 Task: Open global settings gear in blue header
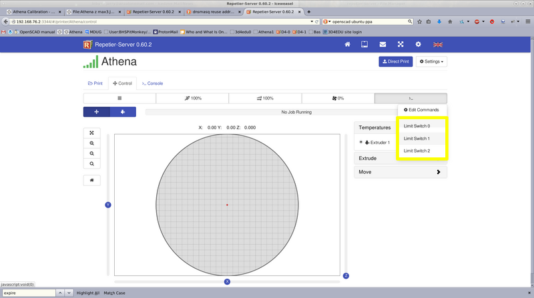coord(419,44)
